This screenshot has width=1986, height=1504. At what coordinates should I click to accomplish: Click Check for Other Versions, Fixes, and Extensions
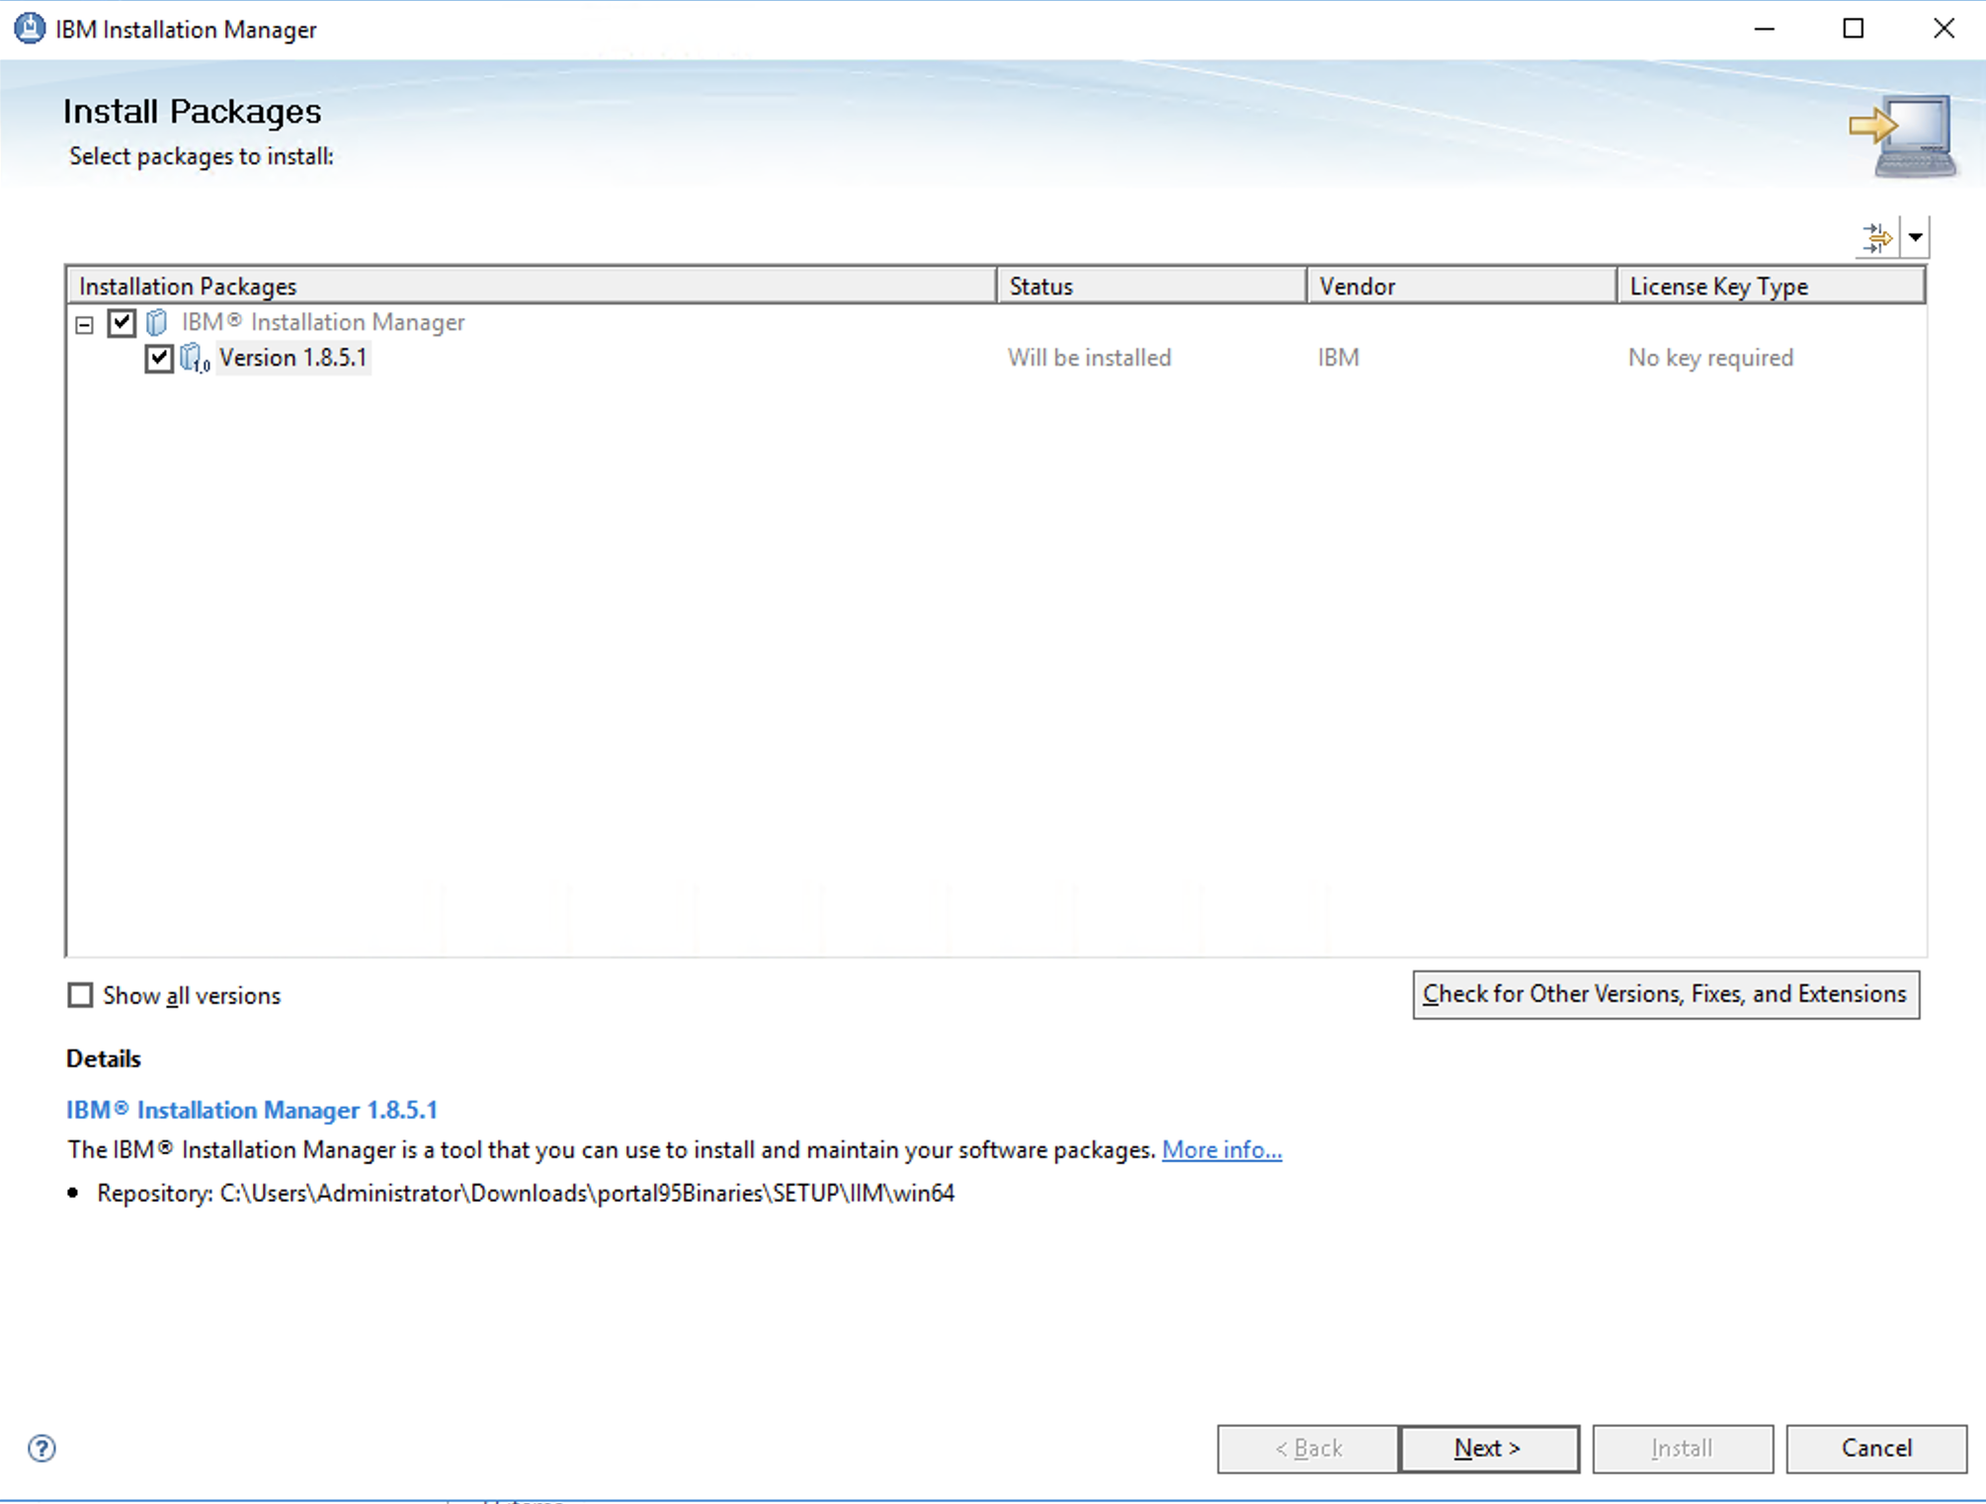coord(1665,994)
